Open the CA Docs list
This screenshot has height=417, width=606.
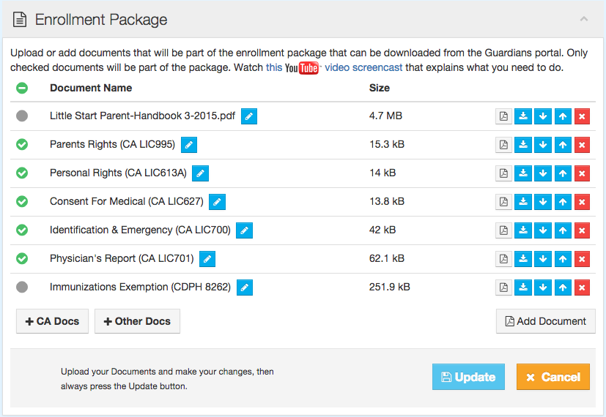[x=52, y=321]
